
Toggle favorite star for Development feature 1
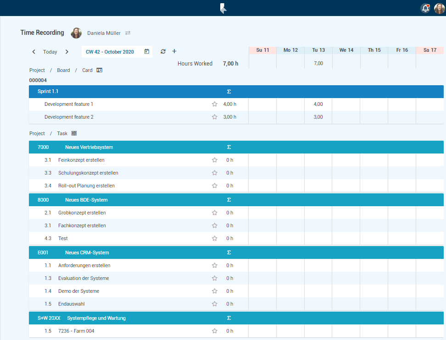tap(214, 104)
